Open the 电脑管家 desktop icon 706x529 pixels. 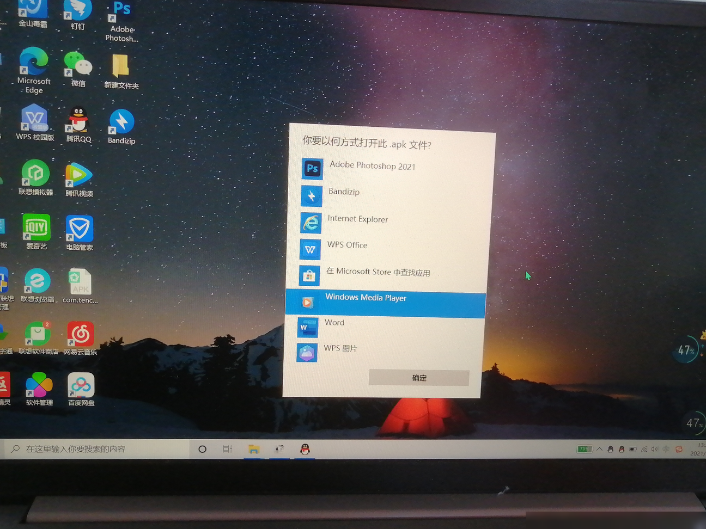click(80, 233)
